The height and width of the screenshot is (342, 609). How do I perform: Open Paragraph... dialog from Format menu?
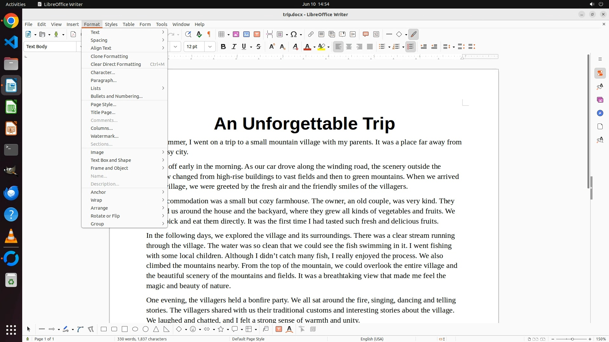[104, 80]
